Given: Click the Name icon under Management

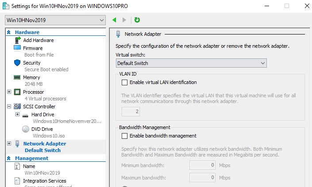Looking at the screenshot, I should pos(17,166).
